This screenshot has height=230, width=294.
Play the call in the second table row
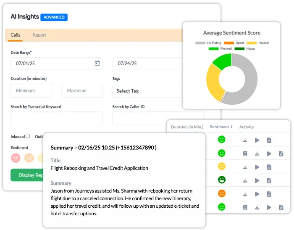269,153
